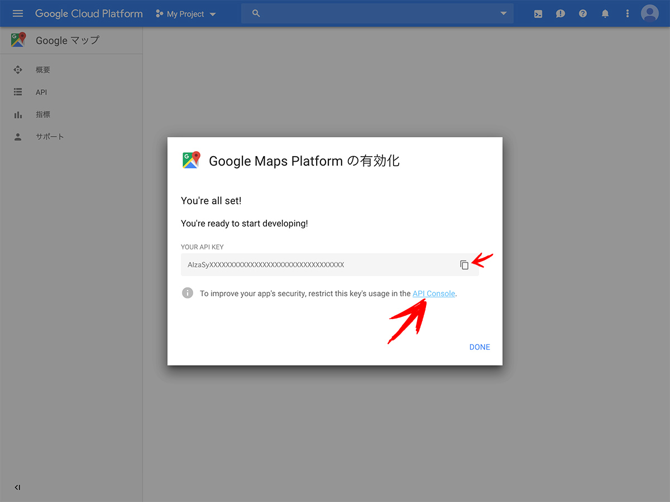Click the DONE button in the dialog
The height and width of the screenshot is (502, 670).
pos(479,346)
